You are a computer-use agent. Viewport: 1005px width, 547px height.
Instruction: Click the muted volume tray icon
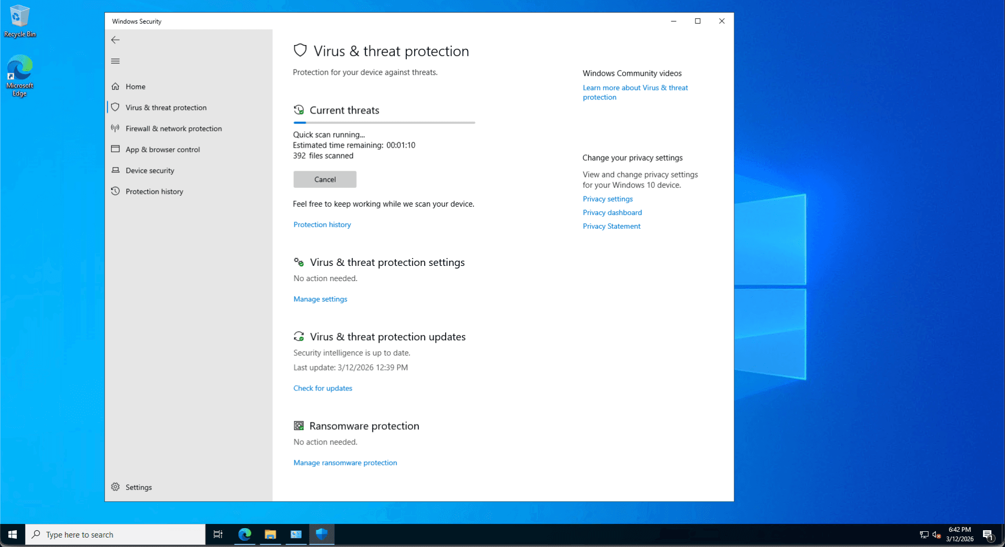pos(937,534)
